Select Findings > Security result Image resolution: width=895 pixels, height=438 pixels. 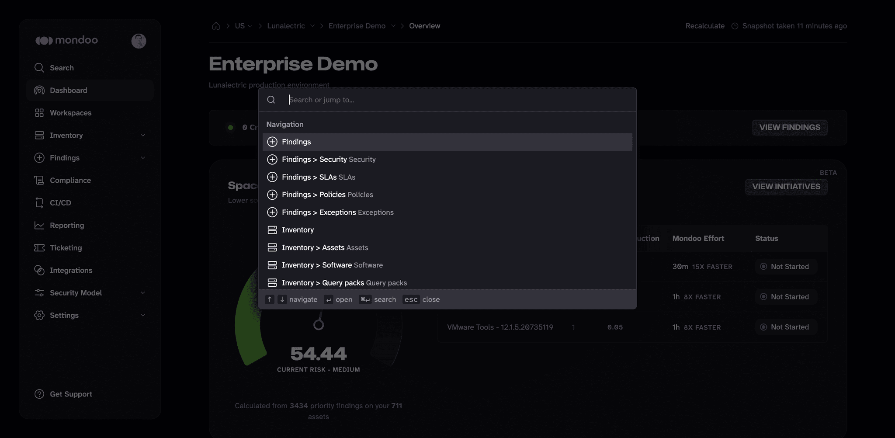[x=447, y=160]
